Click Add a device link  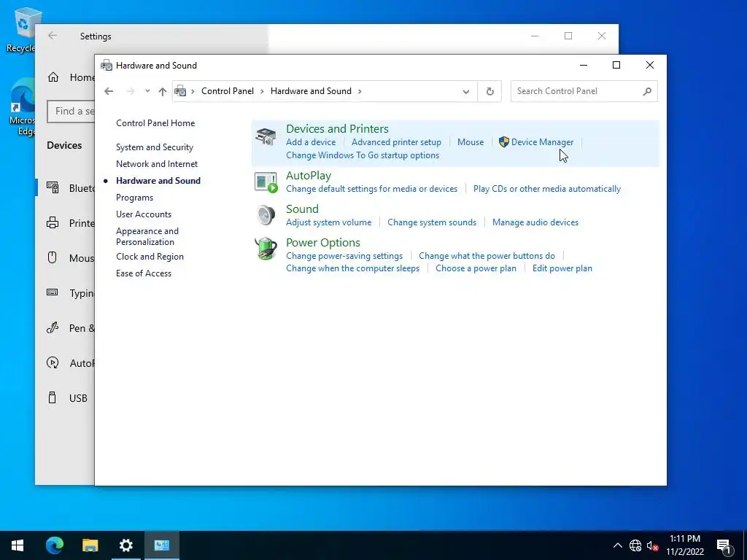point(311,142)
